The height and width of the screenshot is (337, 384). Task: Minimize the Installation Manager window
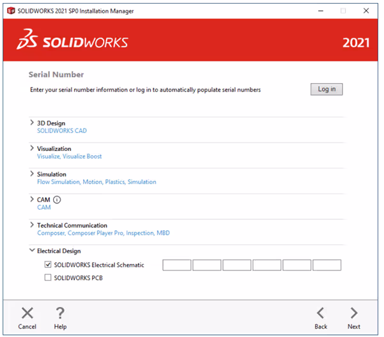click(x=321, y=11)
